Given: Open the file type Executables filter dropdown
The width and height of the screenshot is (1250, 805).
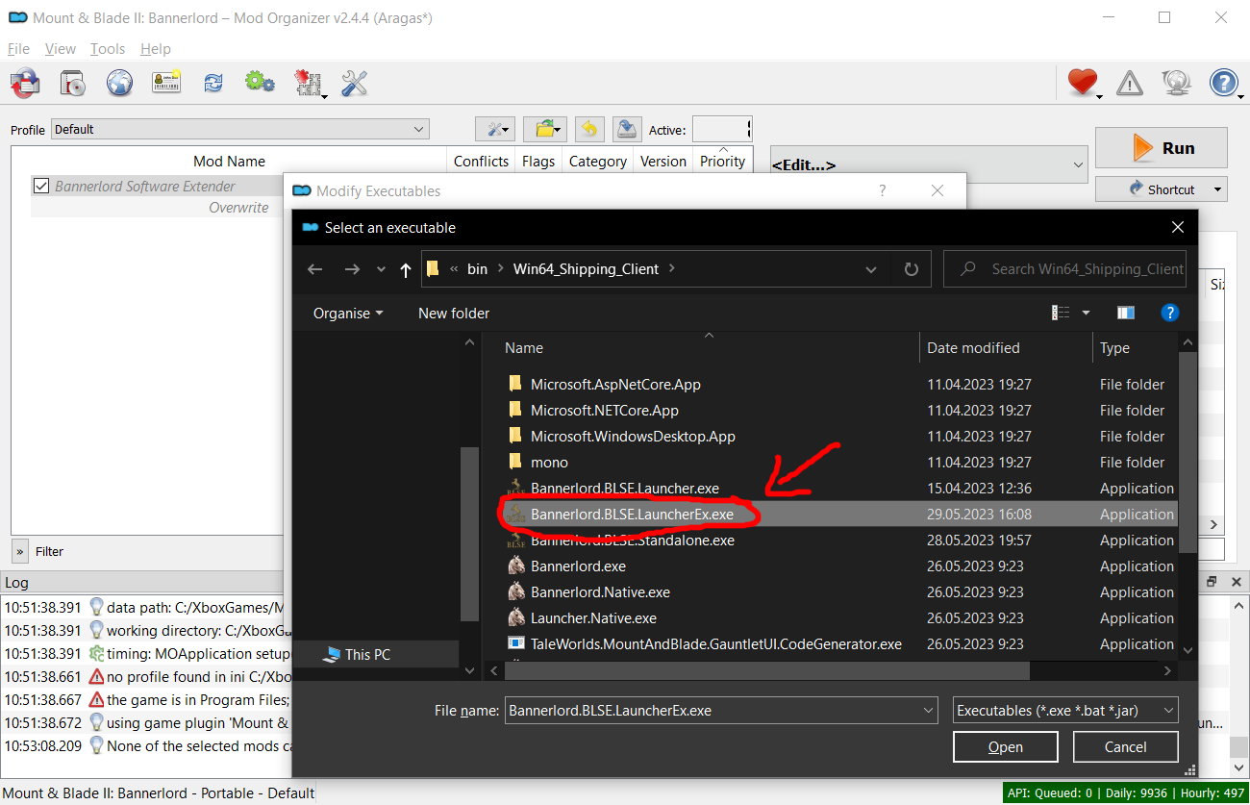Looking at the screenshot, I should [x=1065, y=711].
